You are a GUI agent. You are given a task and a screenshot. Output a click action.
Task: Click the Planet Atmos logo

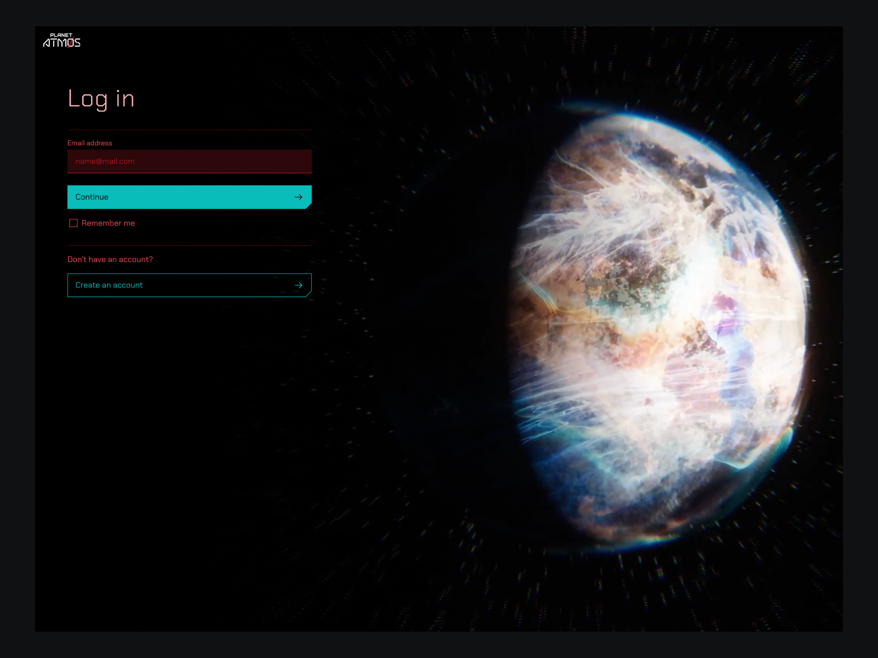[61, 41]
